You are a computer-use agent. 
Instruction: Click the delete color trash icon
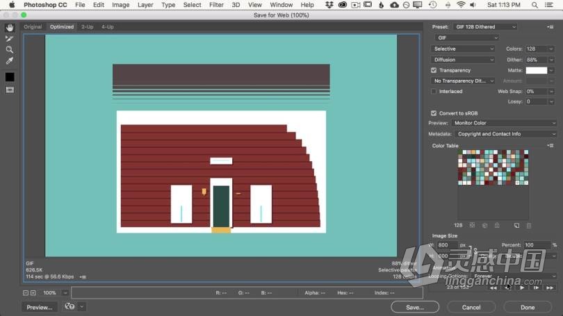coord(529,226)
